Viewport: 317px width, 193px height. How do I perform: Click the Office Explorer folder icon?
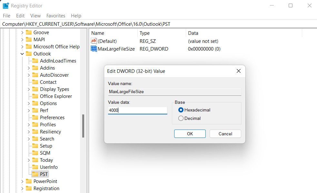tap(35, 96)
